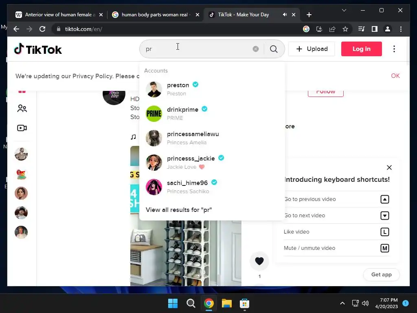417x313 pixels.
Task: Open the tattooed man sidebar avatar
Action: tap(21, 154)
